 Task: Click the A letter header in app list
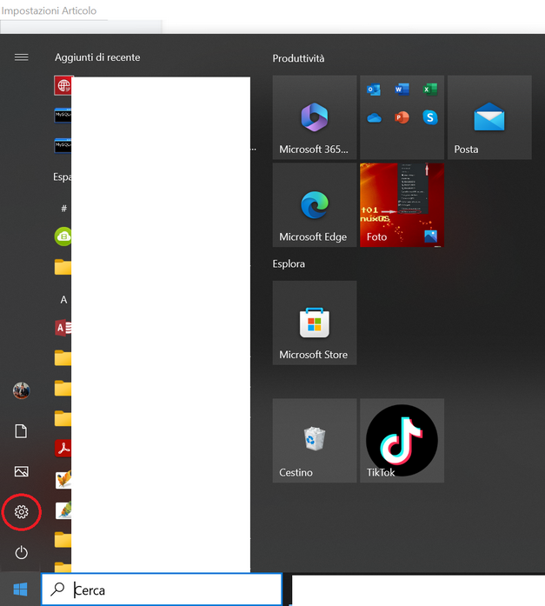pyautogui.click(x=63, y=299)
